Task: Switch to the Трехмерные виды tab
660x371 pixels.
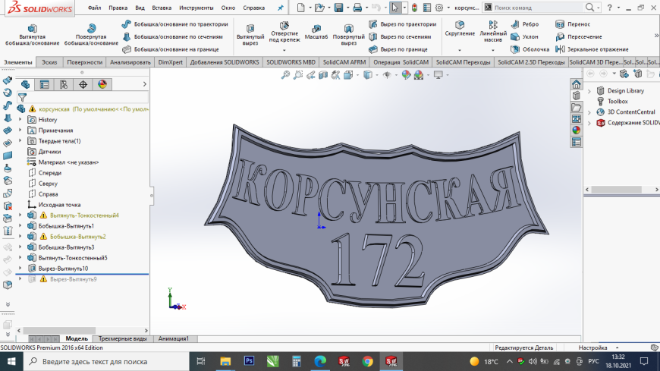Action: pyautogui.click(x=122, y=338)
